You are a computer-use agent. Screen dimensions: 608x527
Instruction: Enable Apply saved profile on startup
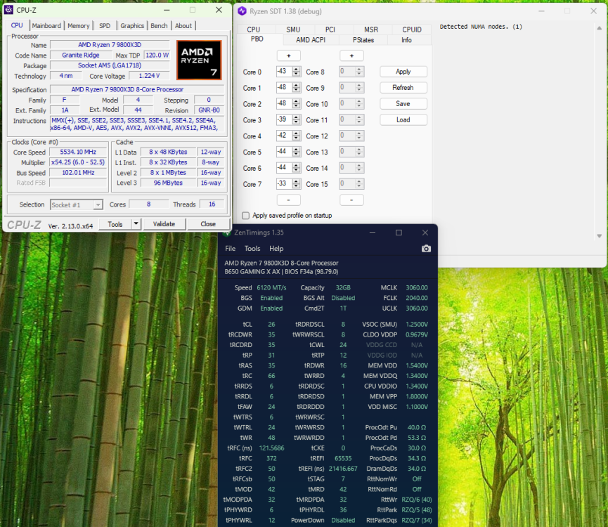[x=245, y=215]
